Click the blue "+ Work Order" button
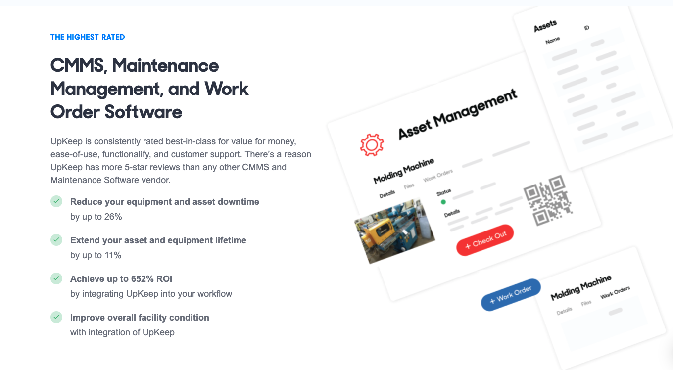 click(x=511, y=294)
